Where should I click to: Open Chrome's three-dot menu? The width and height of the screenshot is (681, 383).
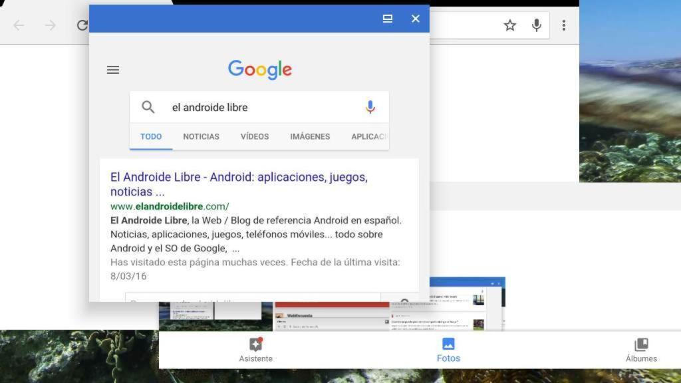click(x=564, y=25)
